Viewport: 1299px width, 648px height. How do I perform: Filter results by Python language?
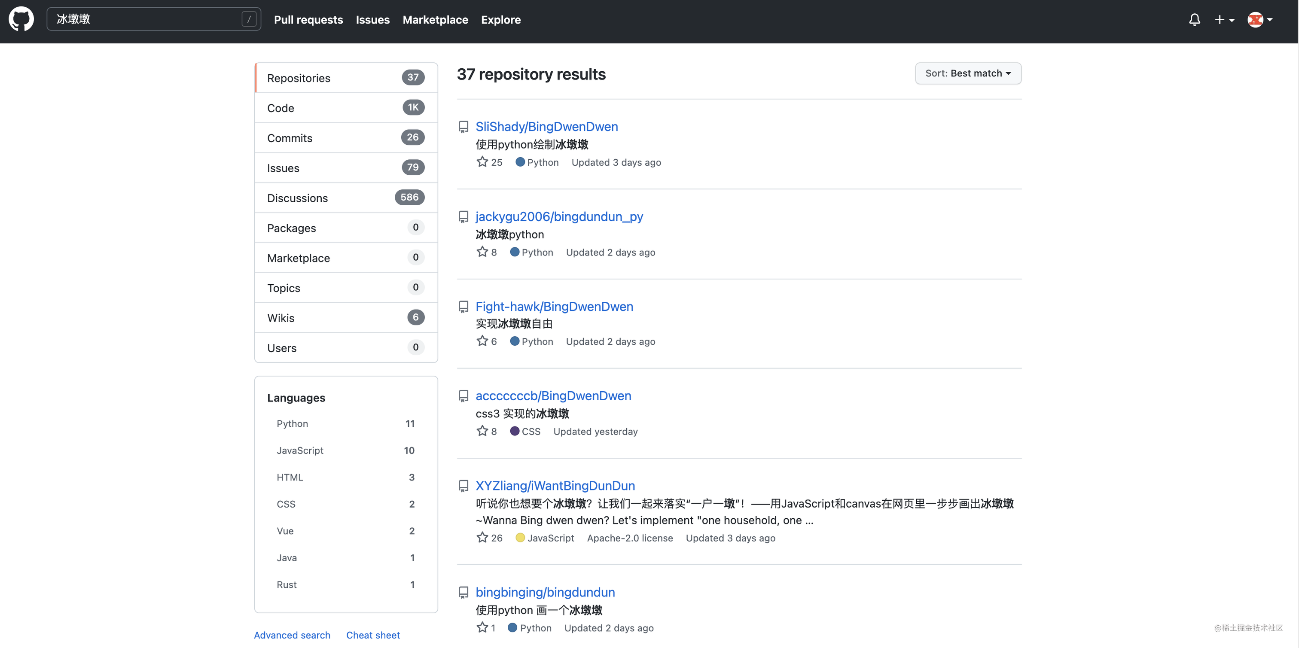pos(346,423)
